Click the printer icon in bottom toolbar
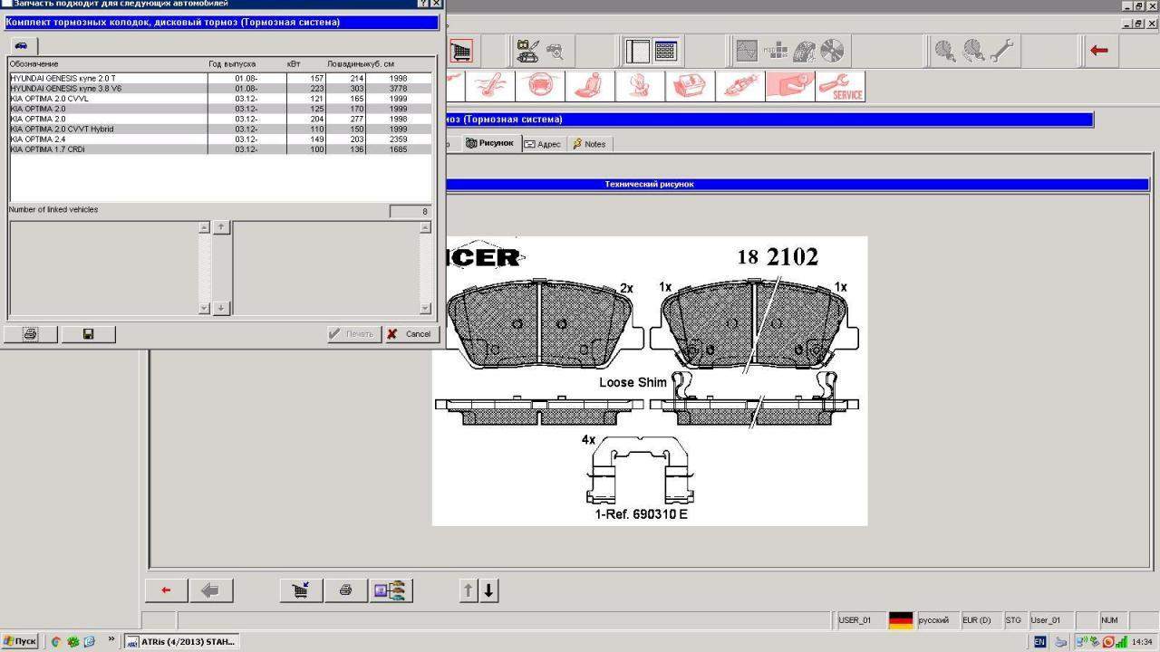The width and height of the screenshot is (1160, 652). tap(345, 590)
